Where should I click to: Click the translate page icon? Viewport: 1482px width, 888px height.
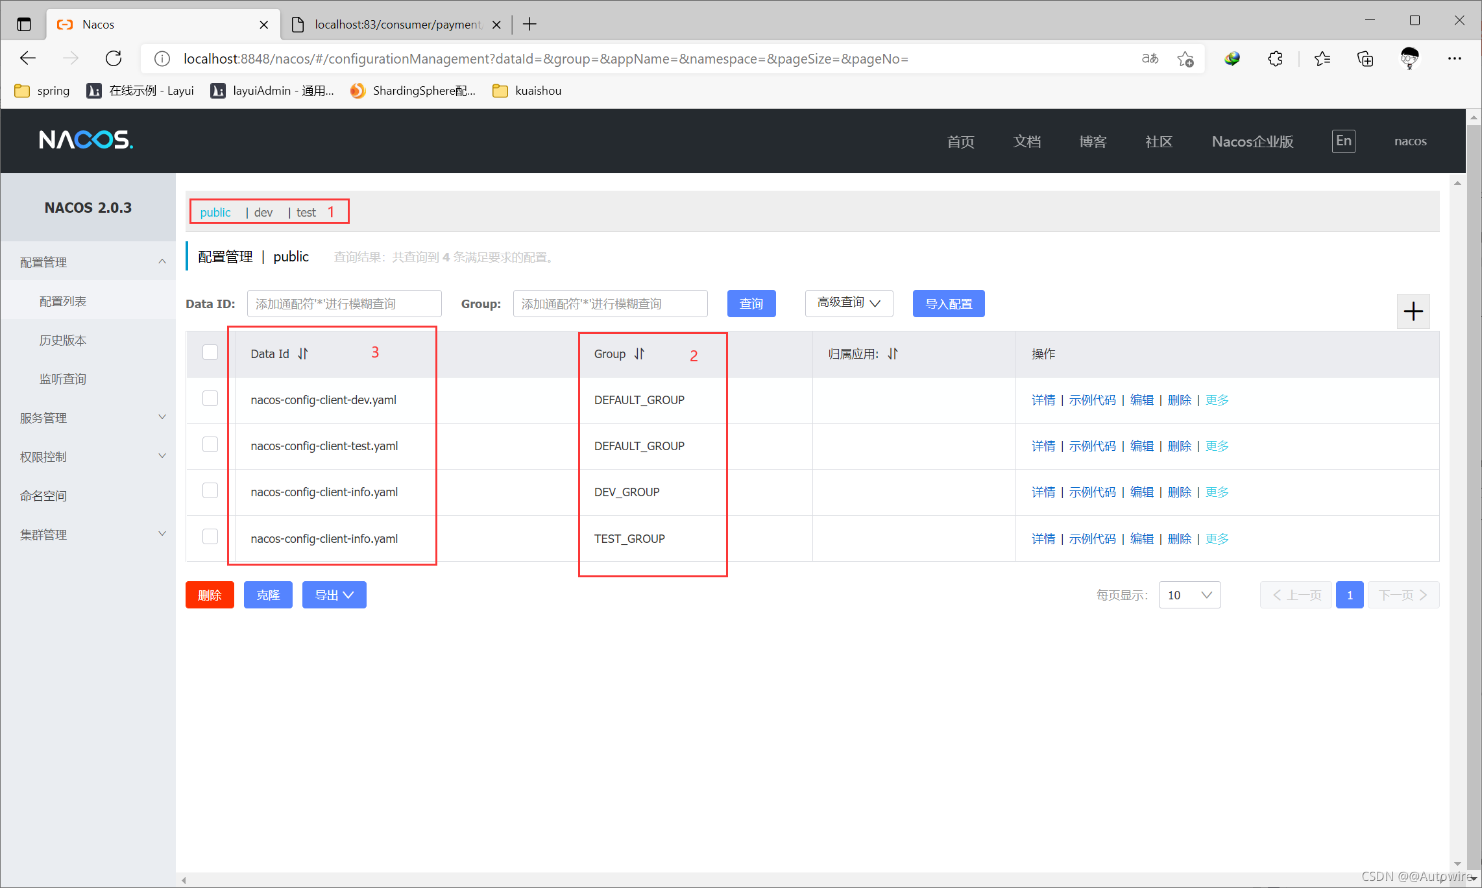[x=1150, y=59]
